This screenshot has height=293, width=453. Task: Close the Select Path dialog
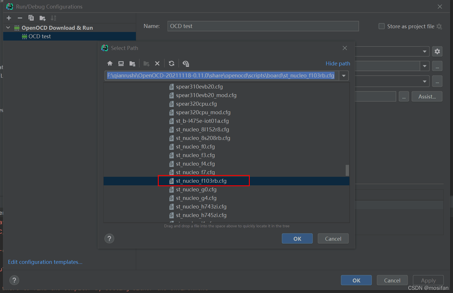point(345,48)
